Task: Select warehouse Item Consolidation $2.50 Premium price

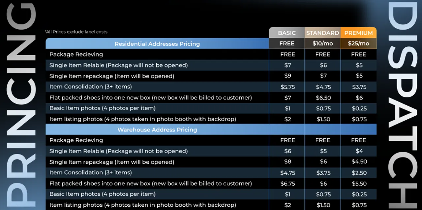Action: [359, 173]
